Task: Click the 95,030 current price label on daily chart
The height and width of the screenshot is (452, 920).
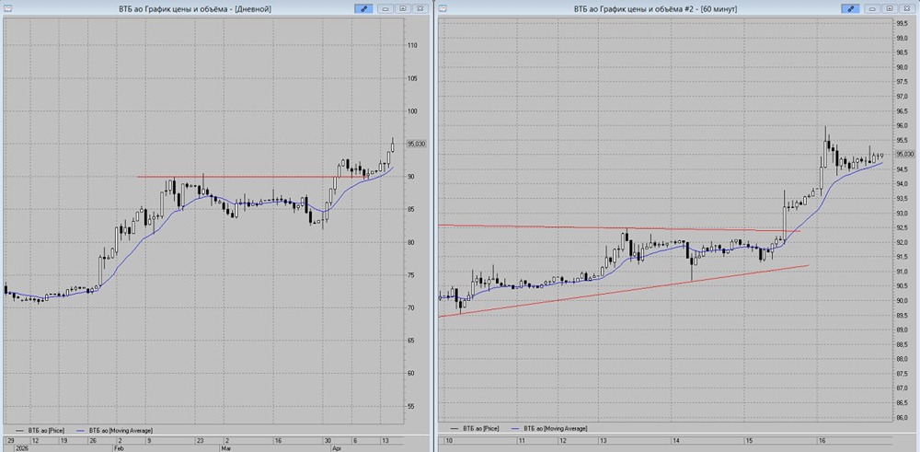Action: [417, 144]
